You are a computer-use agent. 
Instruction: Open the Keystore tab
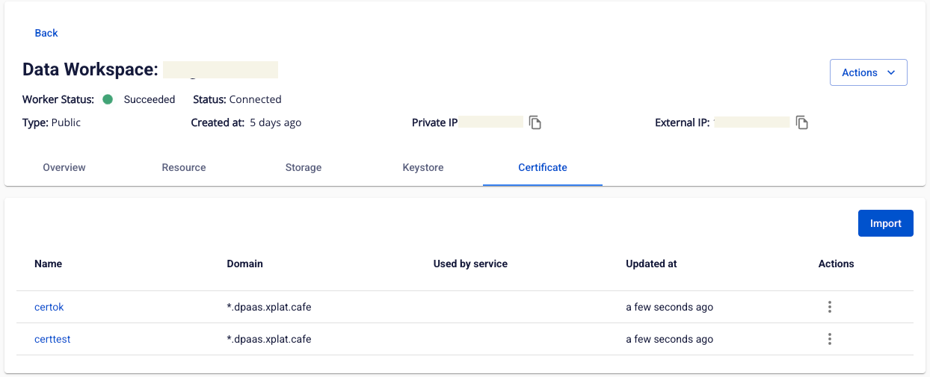coord(423,167)
